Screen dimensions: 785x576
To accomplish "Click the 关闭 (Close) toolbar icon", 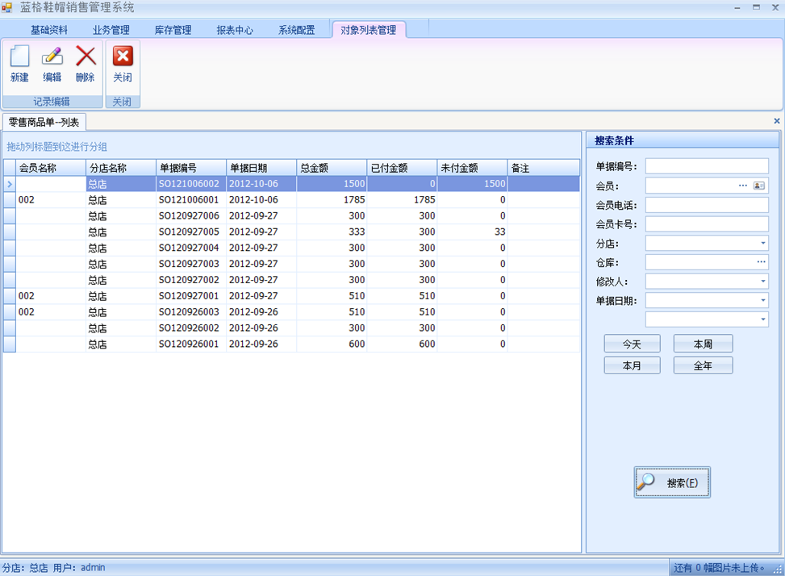I will [x=123, y=57].
